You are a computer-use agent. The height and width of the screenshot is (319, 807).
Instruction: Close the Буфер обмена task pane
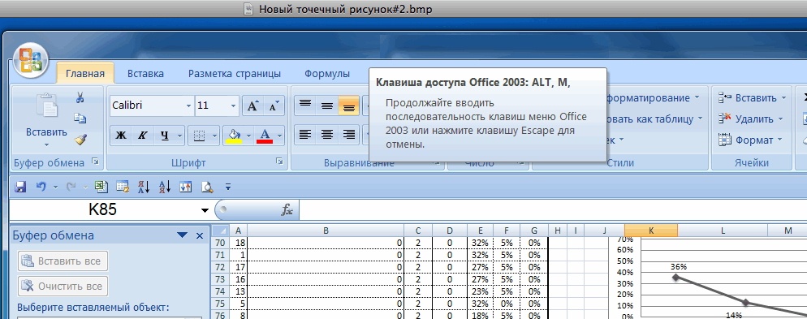click(200, 235)
